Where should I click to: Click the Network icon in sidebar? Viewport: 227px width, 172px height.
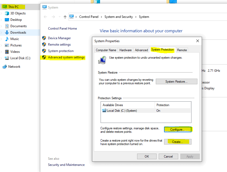coord(5,67)
